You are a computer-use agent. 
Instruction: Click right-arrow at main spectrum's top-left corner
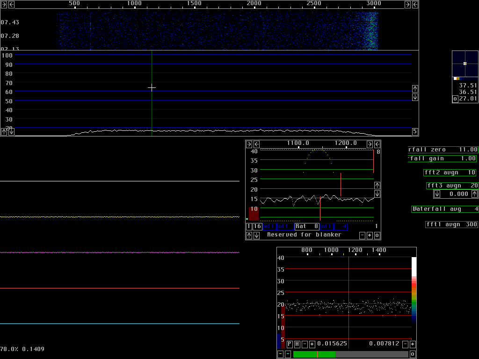pyautogui.click(x=4, y=4)
